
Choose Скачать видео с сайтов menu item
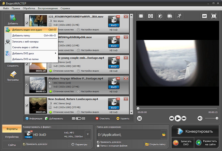[x=31, y=47]
